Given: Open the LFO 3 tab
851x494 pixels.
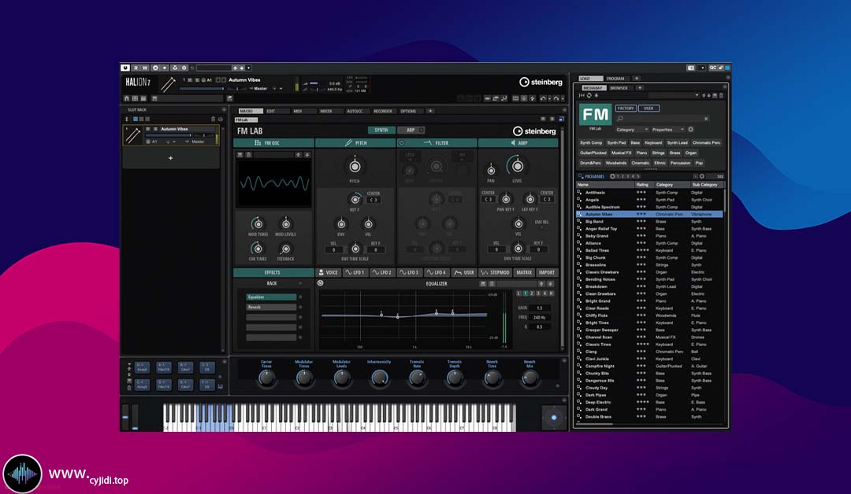Looking at the screenshot, I should coord(409,272).
